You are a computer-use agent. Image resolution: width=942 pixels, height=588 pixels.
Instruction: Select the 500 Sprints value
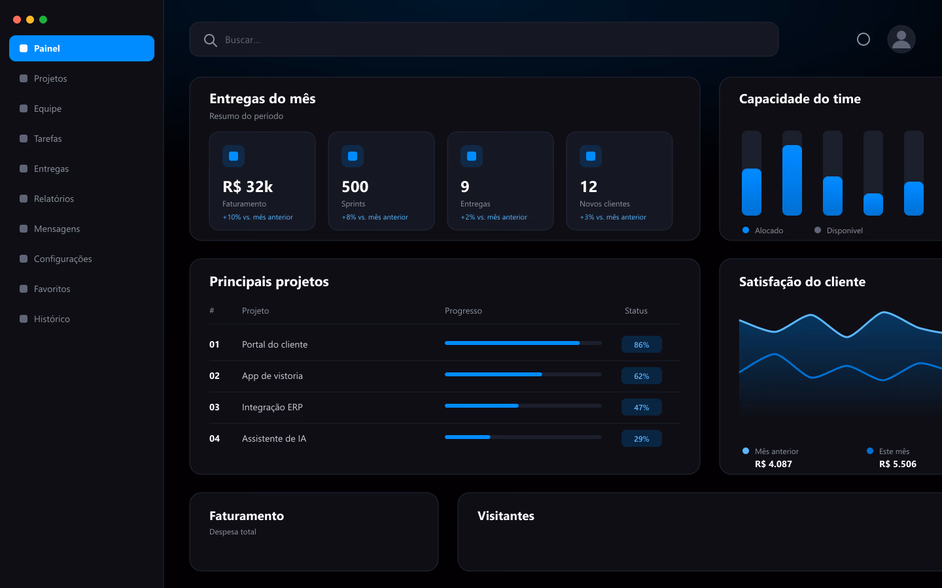(x=355, y=187)
